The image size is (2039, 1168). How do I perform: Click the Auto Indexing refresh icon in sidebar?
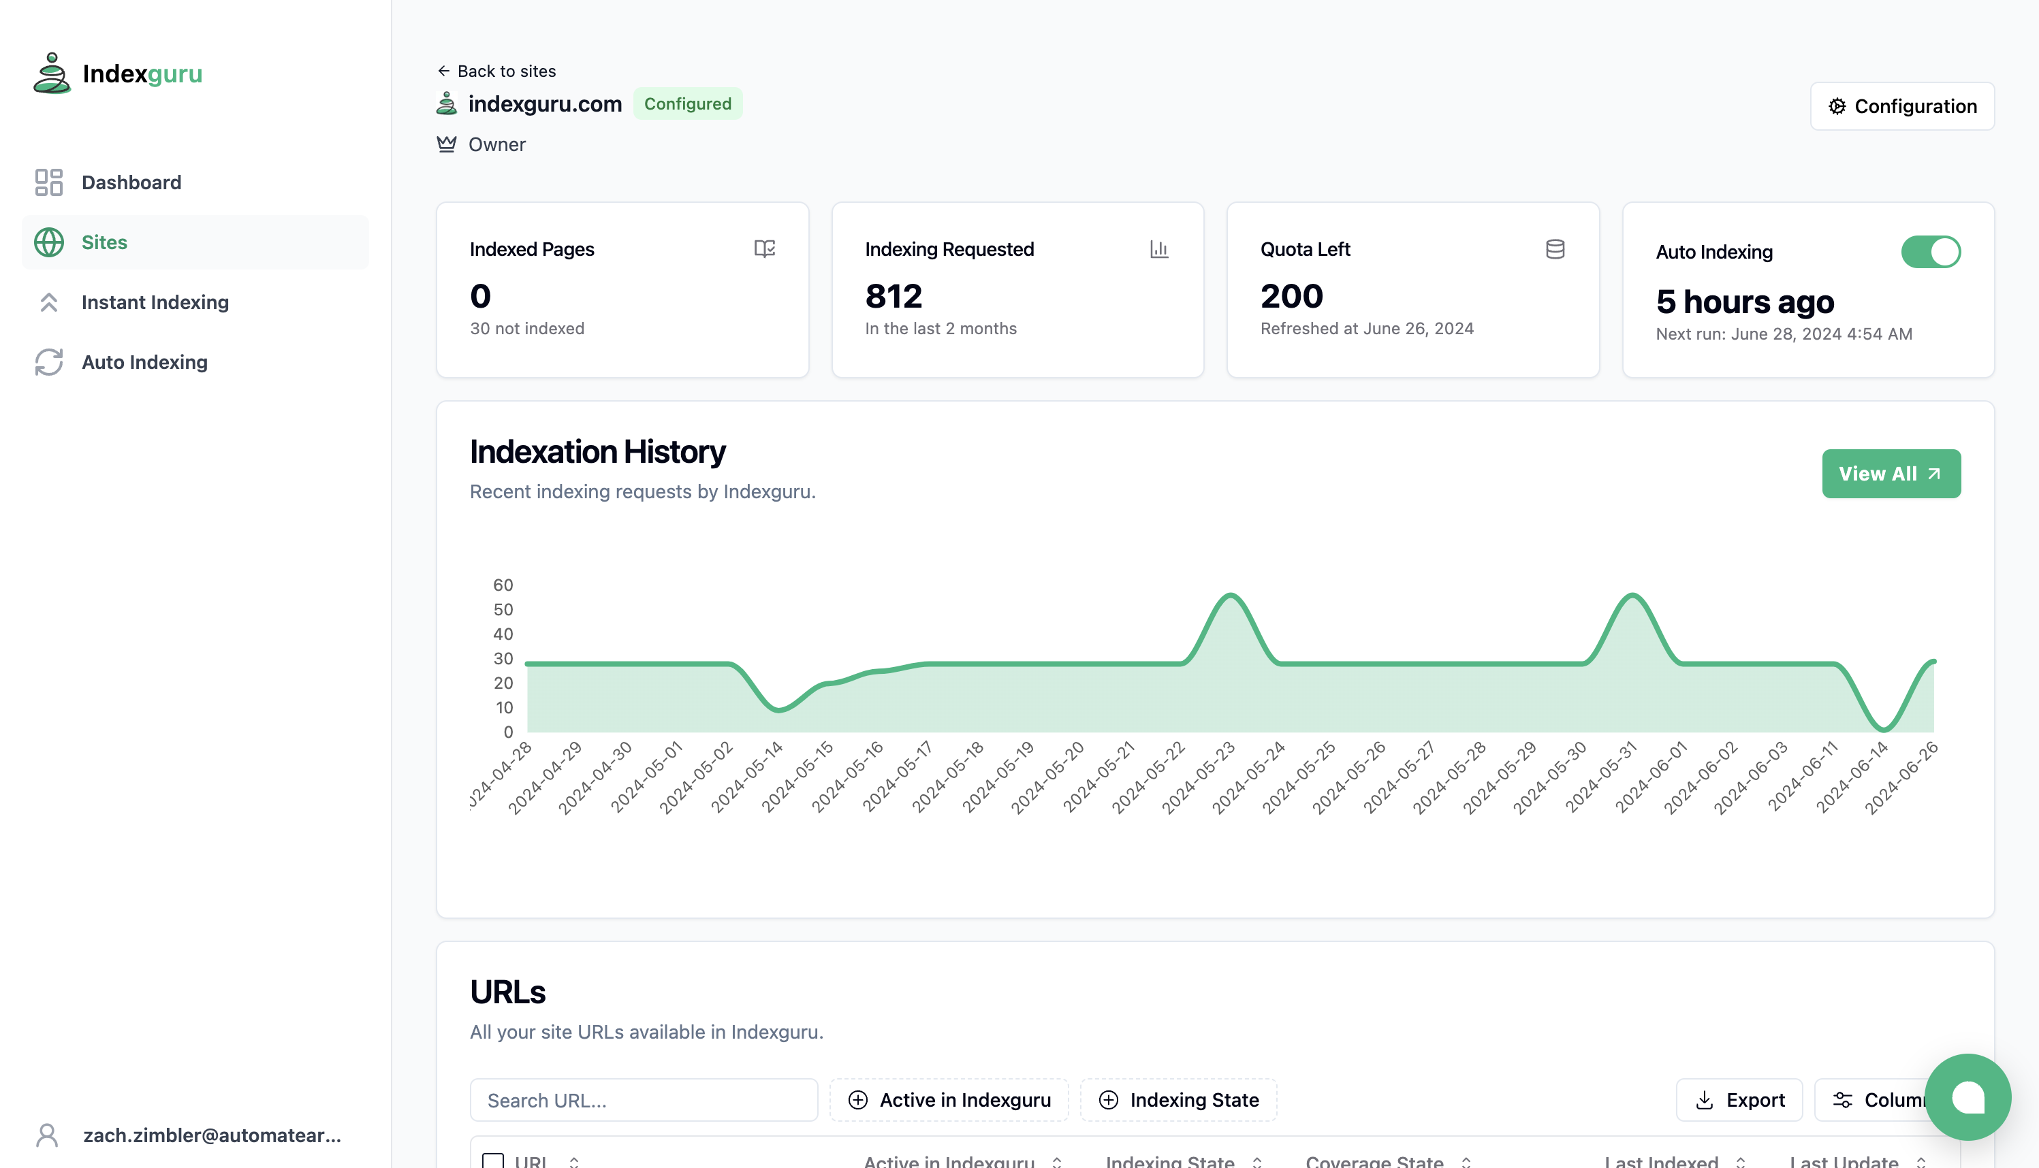point(49,362)
